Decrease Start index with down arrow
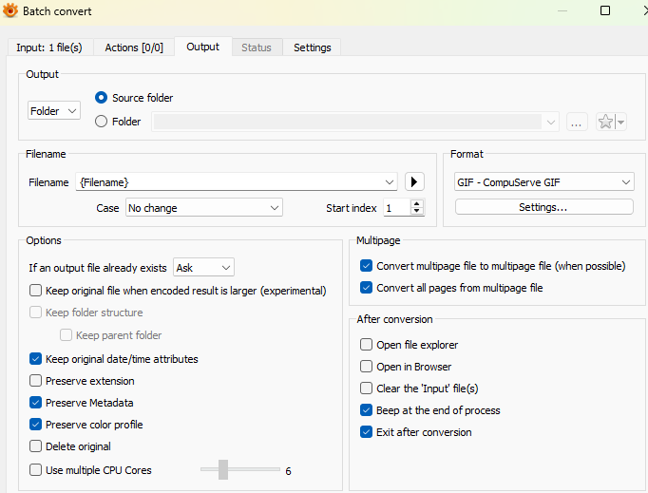Viewport: 648px width, 493px height. click(417, 211)
